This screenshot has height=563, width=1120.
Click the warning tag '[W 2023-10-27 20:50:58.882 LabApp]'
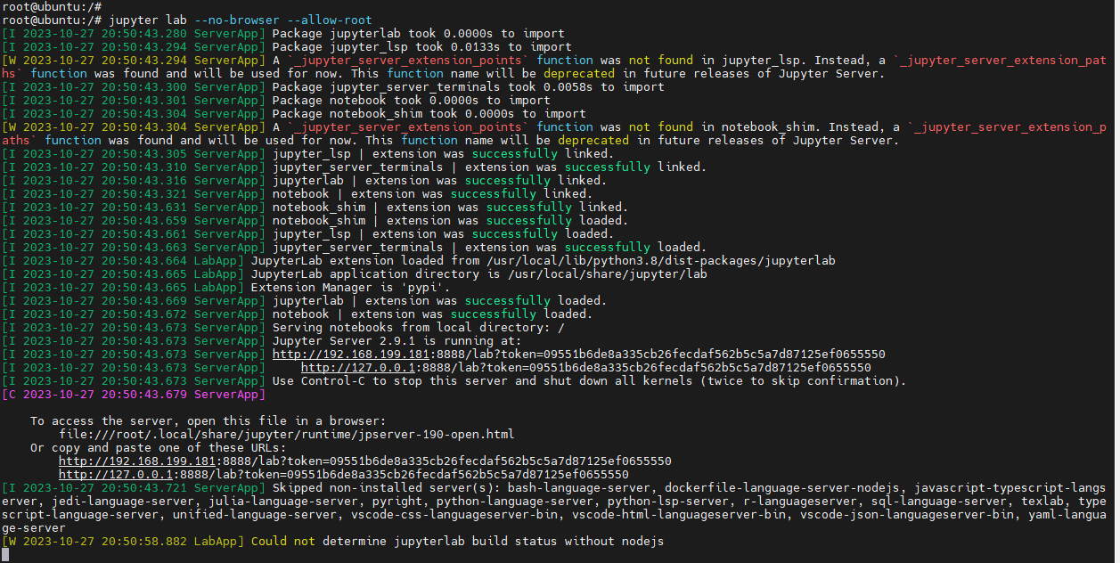click(x=122, y=541)
